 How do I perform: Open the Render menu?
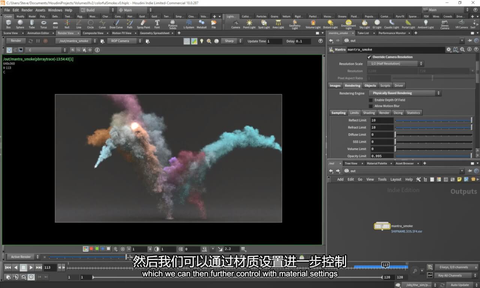tap(27, 10)
